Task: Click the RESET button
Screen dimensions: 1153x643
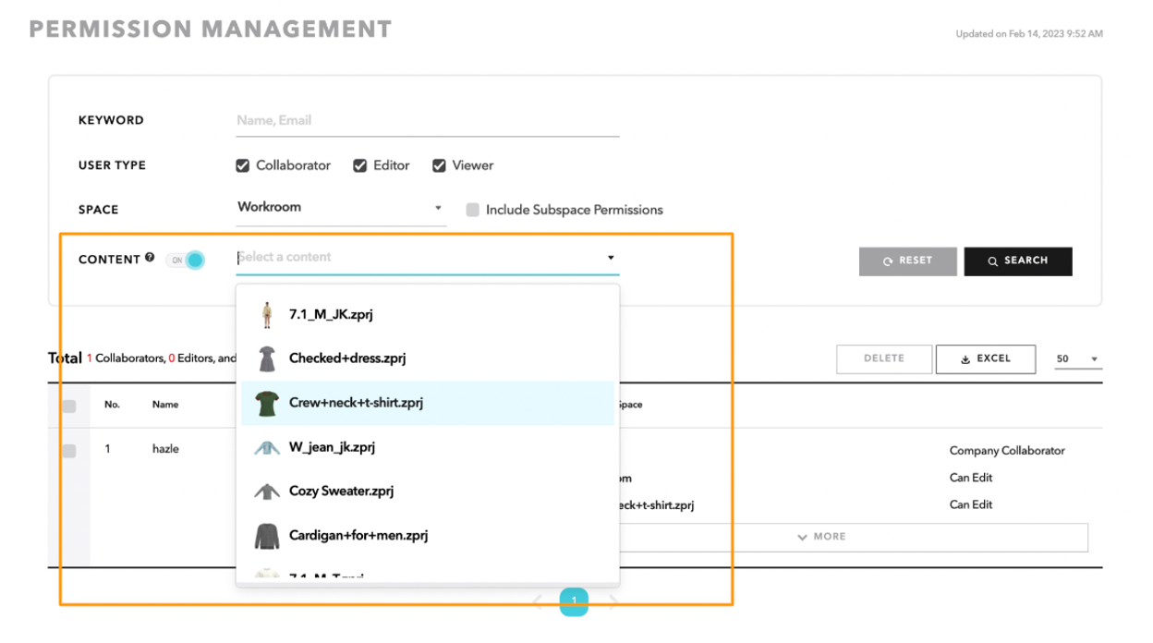Action: pyautogui.click(x=907, y=261)
